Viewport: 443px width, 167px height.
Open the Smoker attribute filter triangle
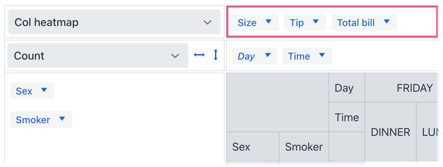coord(62,119)
